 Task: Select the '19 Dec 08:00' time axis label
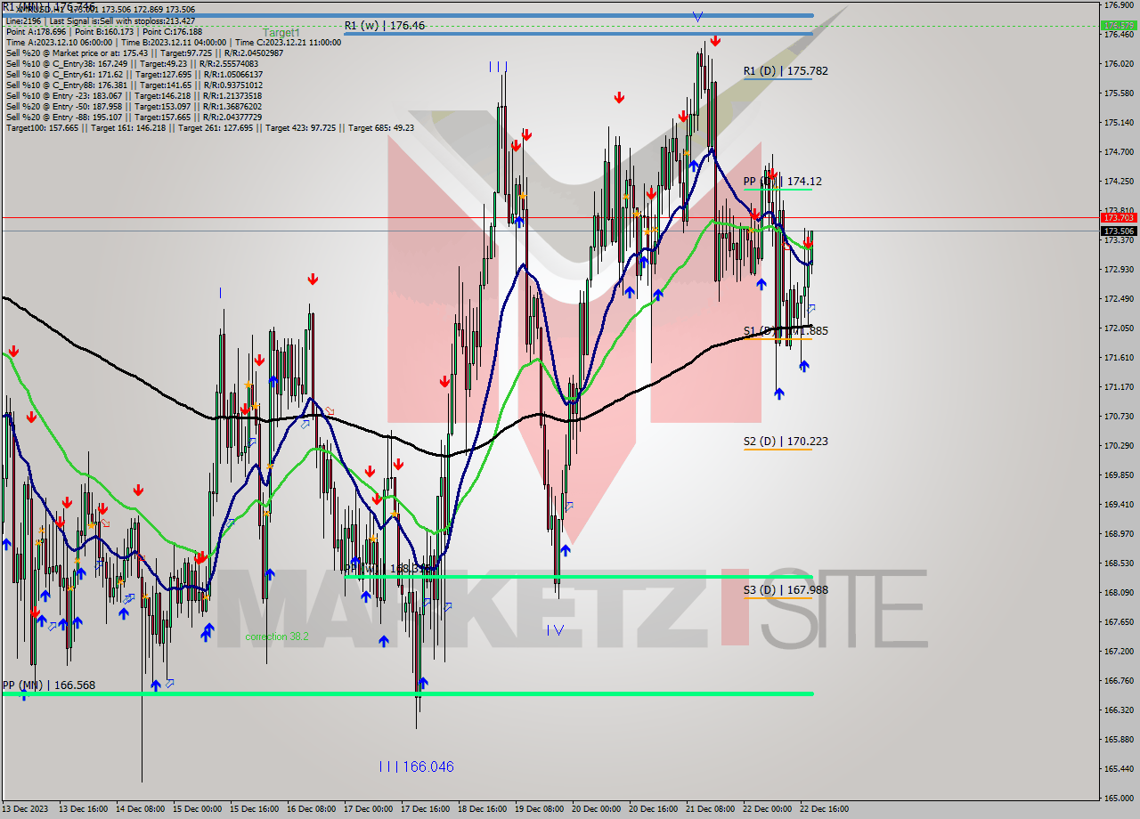coord(539,809)
